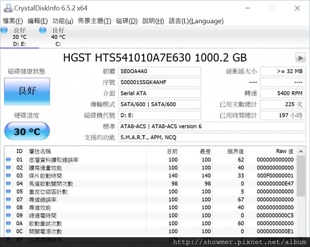
Task: Open the 說明(H) menu
Action: tap(153, 21)
